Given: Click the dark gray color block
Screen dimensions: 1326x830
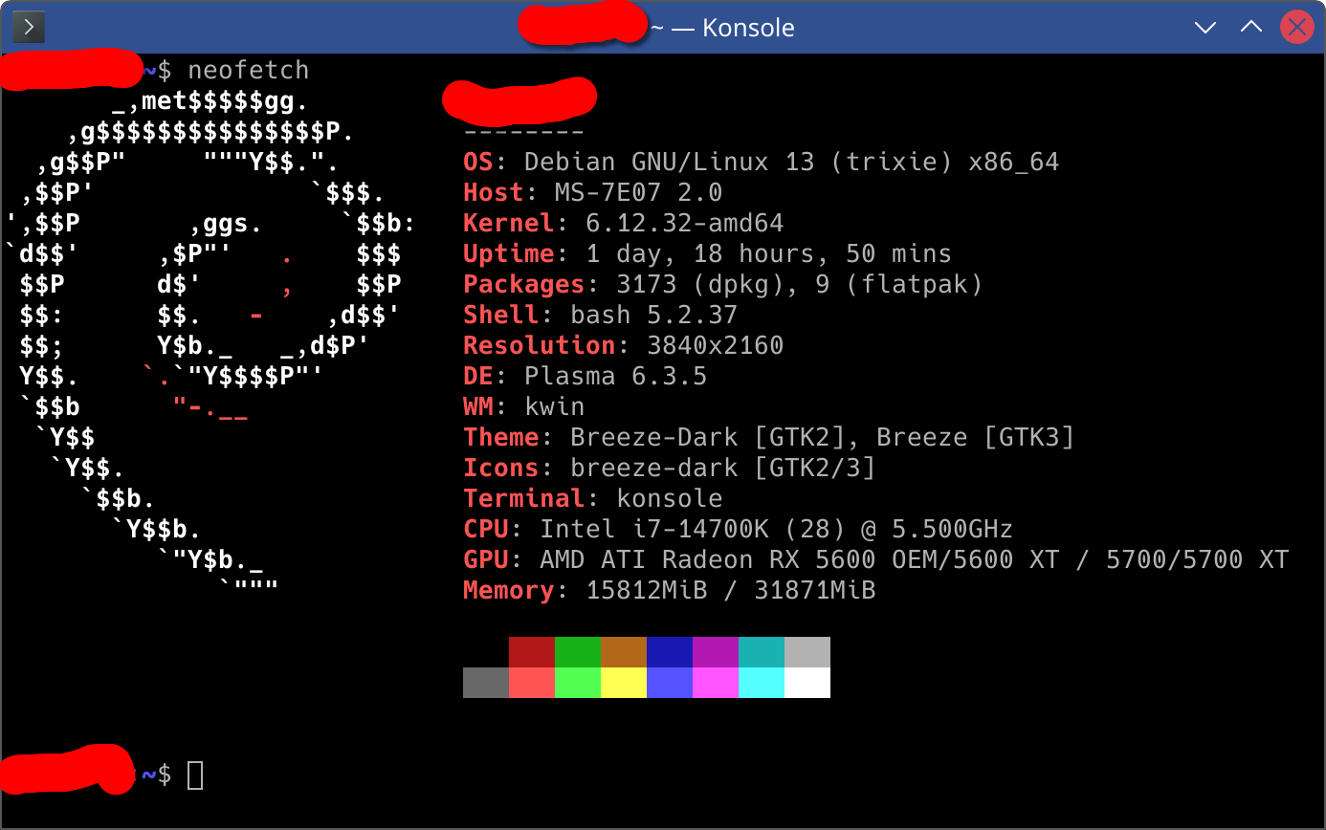Looking at the screenshot, I should [x=486, y=683].
